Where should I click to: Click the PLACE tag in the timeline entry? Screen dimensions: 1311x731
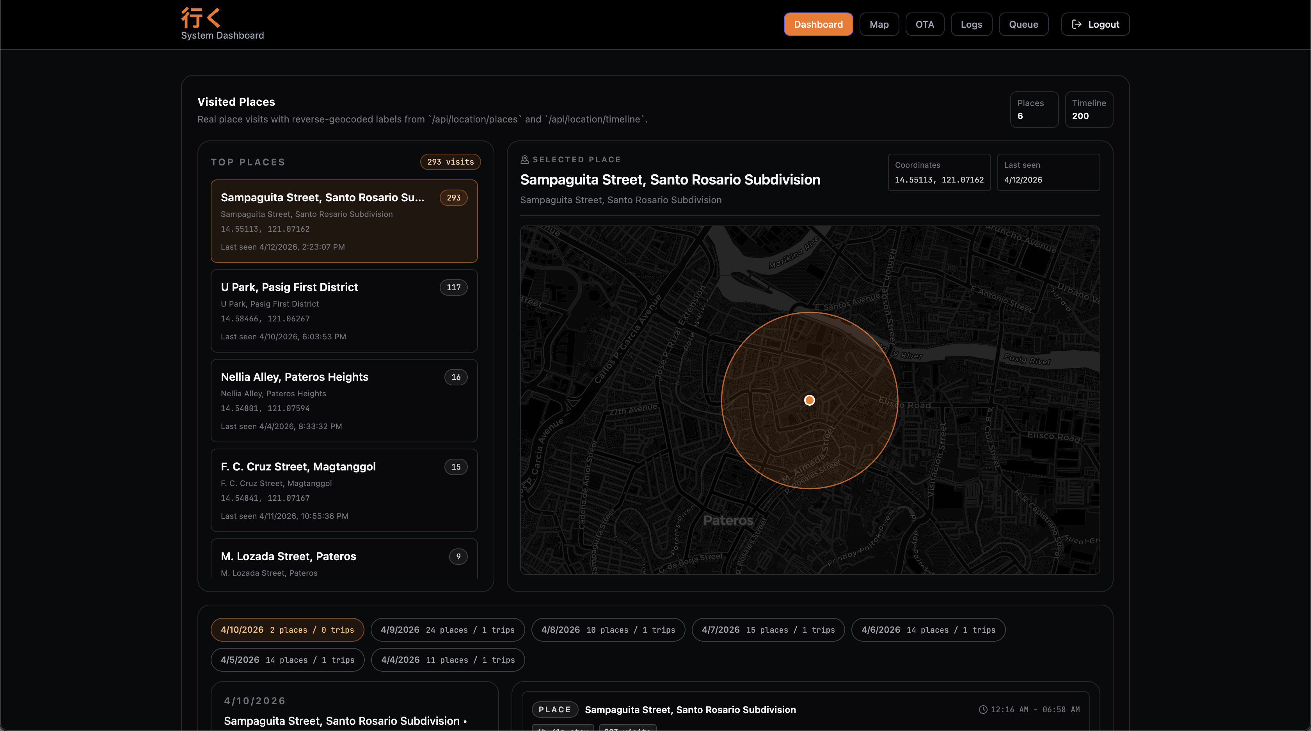[x=555, y=710]
